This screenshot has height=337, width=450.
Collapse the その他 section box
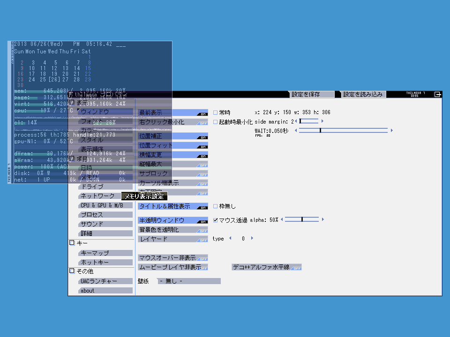click(x=72, y=271)
